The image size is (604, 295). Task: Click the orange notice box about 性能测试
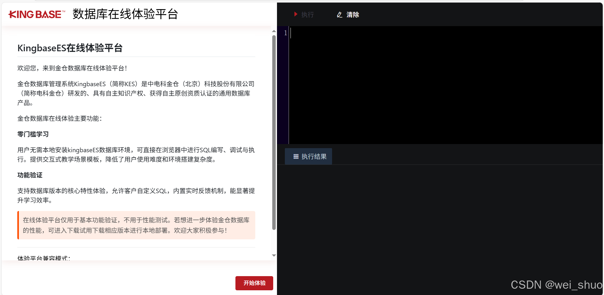[136, 225]
